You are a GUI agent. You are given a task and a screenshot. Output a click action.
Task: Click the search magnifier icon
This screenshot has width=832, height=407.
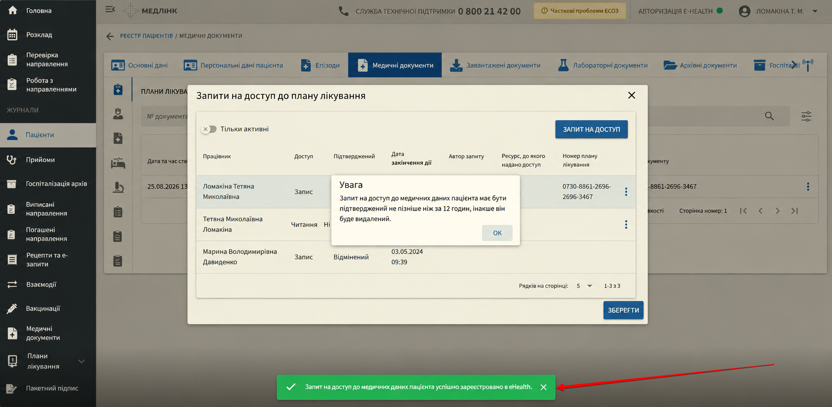(769, 116)
